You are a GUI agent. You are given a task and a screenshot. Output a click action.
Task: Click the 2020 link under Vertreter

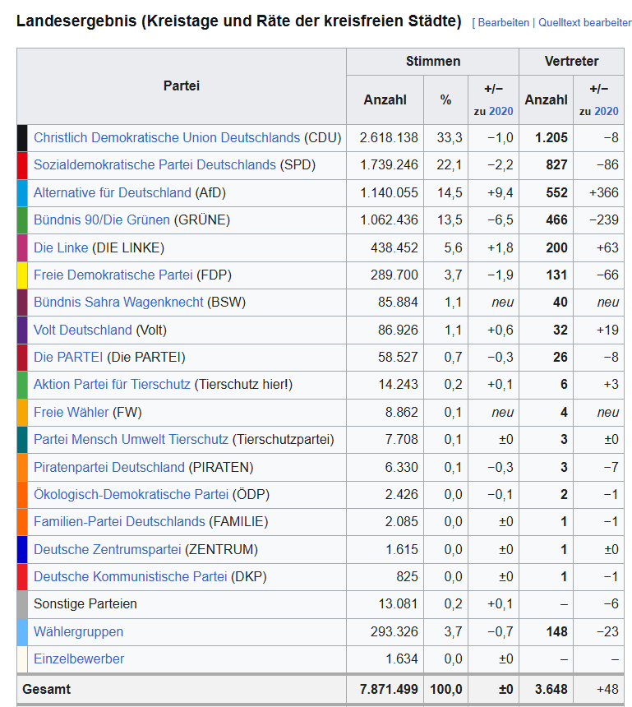[x=607, y=111]
